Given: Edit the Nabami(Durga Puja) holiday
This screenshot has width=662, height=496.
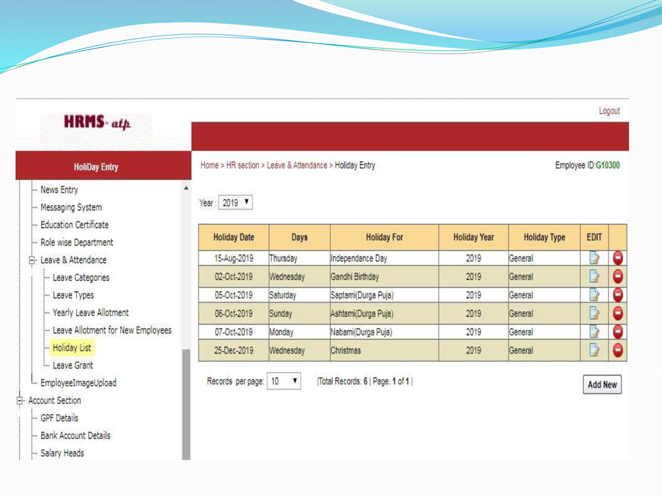Looking at the screenshot, I should [594, 332].
